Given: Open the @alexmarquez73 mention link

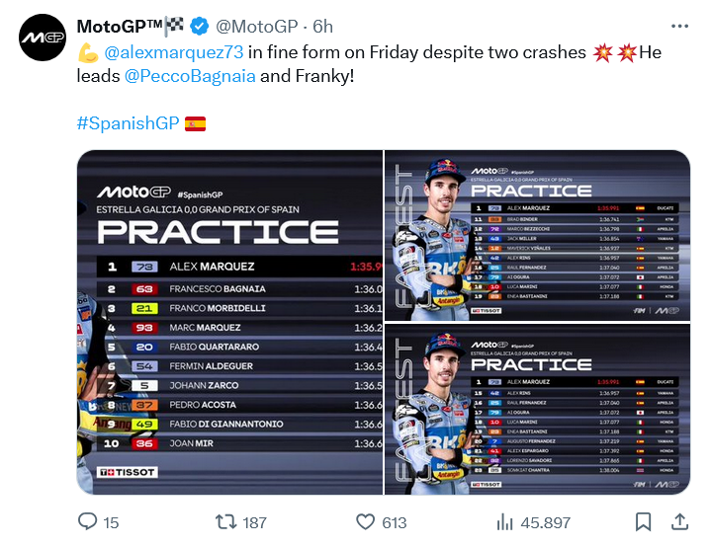Looking at the screenshot, I should [x=165, y=51].
